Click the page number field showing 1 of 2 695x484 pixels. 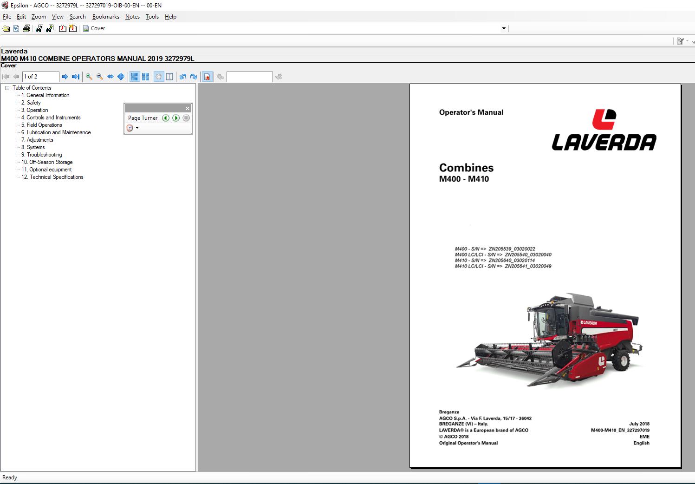pos(41,77)
